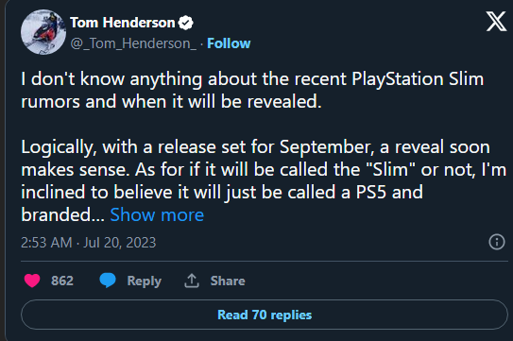Click the word September in the tweet
The image size is (513, 341).
[327, 147]
